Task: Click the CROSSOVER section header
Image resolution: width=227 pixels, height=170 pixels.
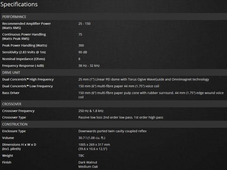Action: 12,104
